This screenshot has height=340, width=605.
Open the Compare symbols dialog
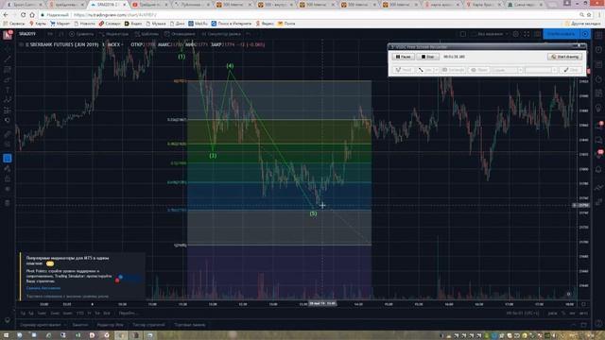[x=81, y=34]
